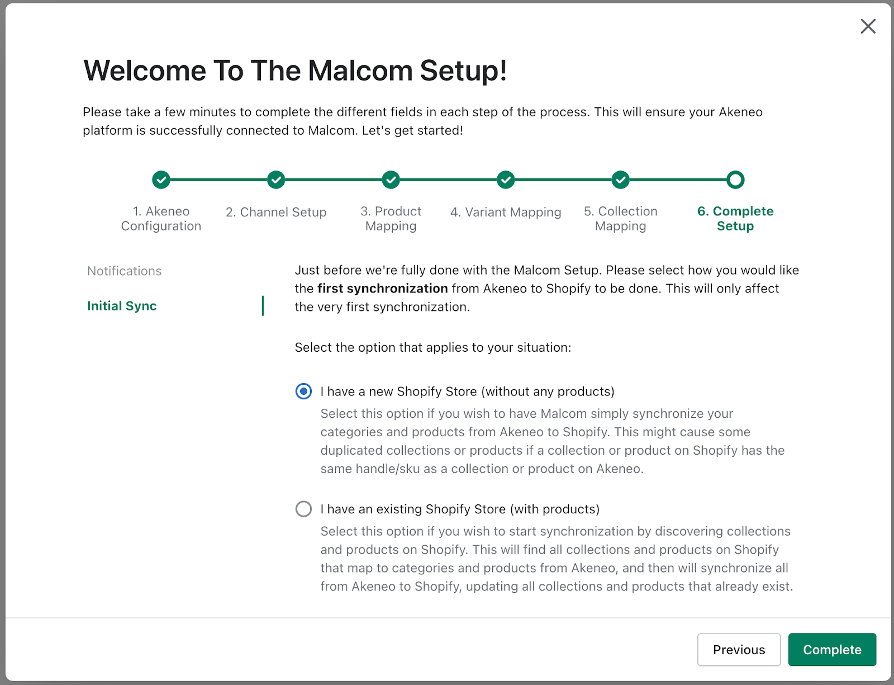The width and height of the screenshot is (894, 685).
Task: Click the Akeneo Configuration checkmark icon
Action: [161, 179]
